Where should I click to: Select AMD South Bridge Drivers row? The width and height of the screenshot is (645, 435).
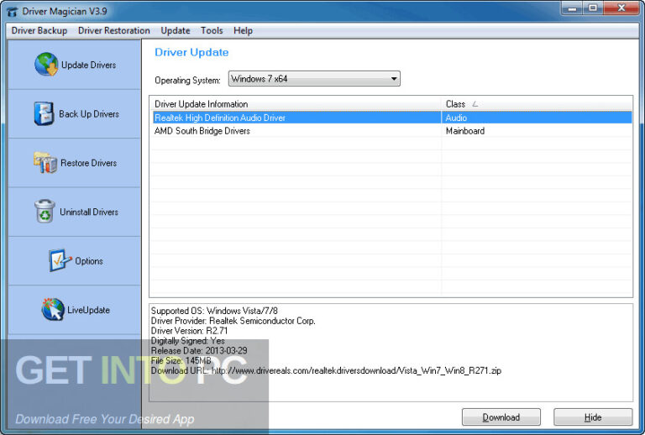pos(392,131)
